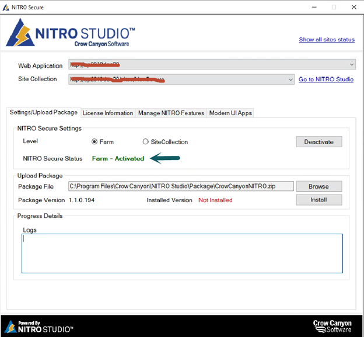Click the Package Version label
Image resolution: width=364 pixels, height=337 pixels.
[41, 200]
